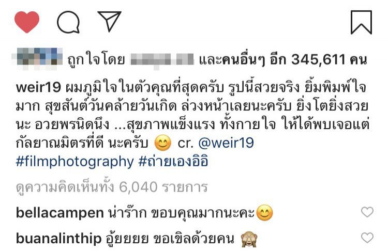This screenshot has width=388, height=251.
Task: View all 6,040 comments
Action: 112,187
